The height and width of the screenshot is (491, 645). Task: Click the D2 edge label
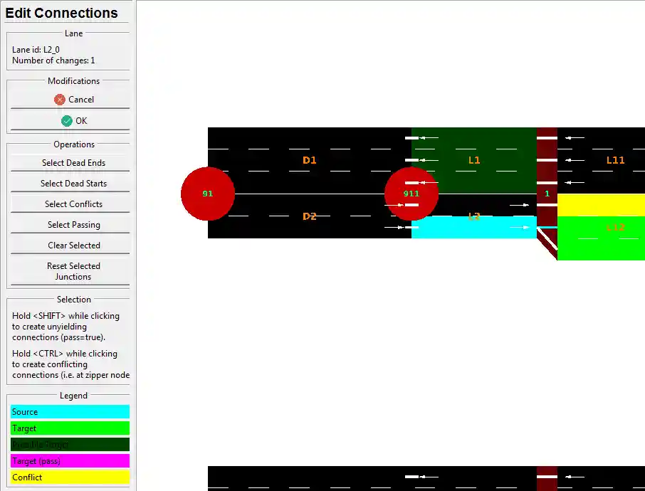(310, 216)
